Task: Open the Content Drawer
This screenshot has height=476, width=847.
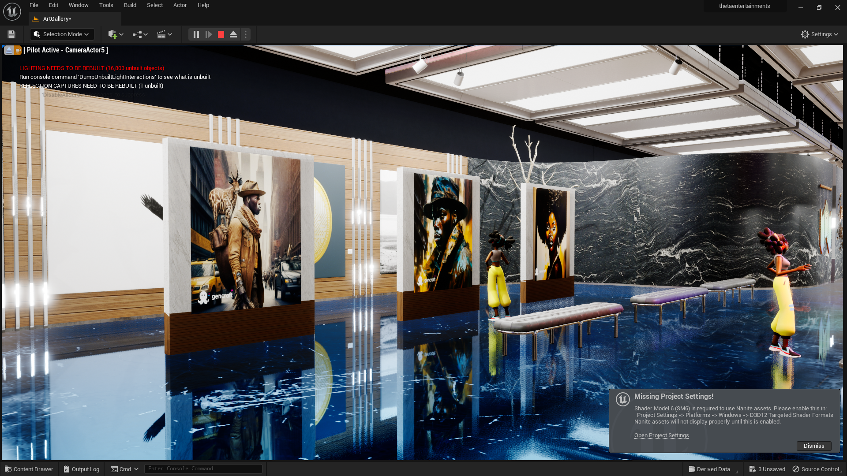Action: (x=29, y=469)
